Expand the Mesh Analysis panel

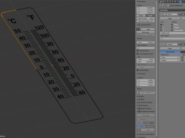[x=138, y=108]
